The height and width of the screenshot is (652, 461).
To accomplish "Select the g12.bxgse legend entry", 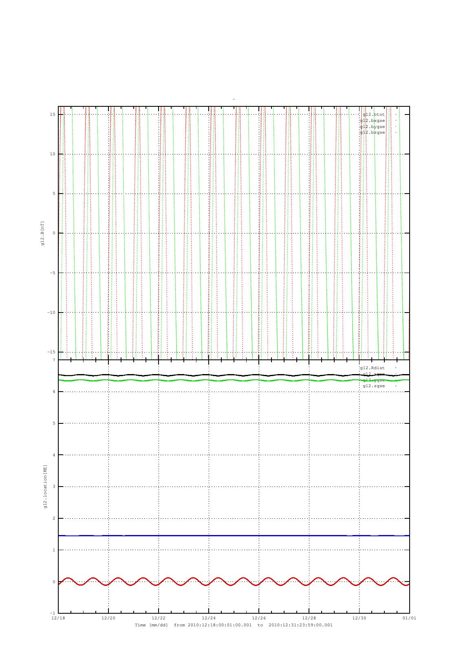I will 372,121.
